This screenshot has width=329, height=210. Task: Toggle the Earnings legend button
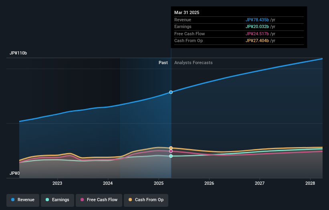[57, 200]
